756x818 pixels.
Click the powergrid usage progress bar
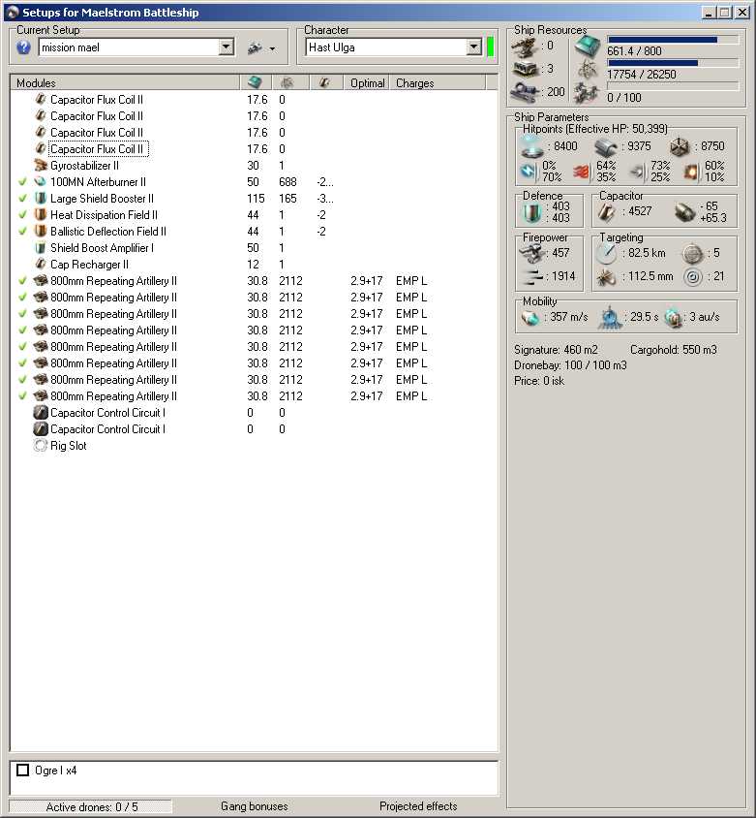(x=673, y=63)
